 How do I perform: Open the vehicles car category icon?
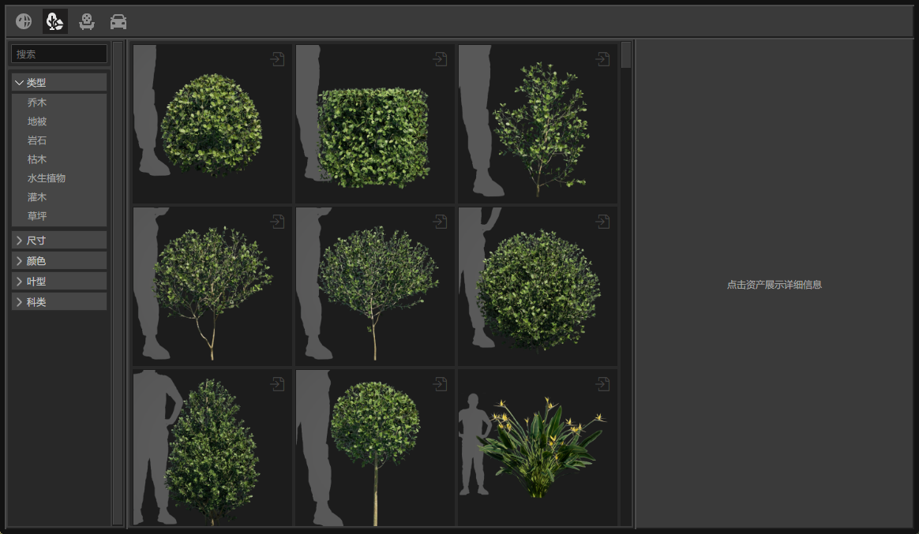(x=118, y=21)
